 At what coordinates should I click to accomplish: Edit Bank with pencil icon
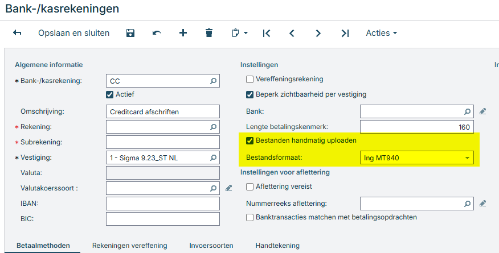(483, 111)
